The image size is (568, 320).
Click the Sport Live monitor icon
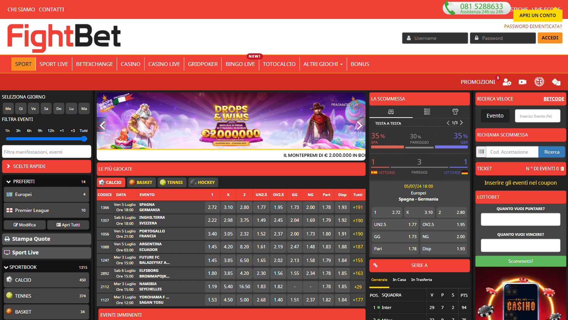7,253
